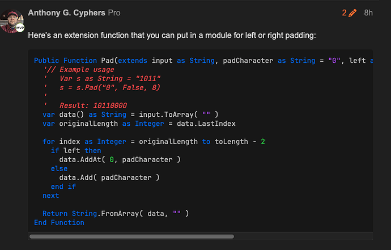Click the code block horizontal scrollbar thumb
The image size is (391, 250).
coord(131,236)
